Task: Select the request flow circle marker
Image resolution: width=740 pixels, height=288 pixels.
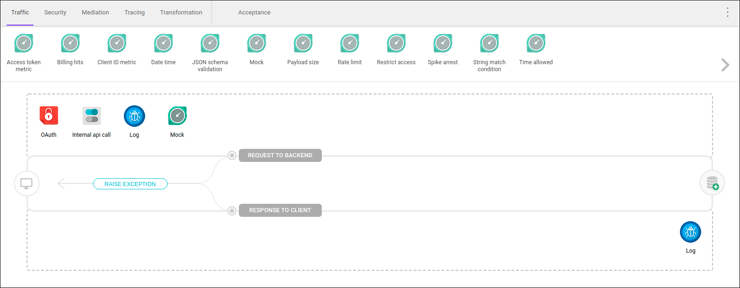Action: tap(232, 155)
